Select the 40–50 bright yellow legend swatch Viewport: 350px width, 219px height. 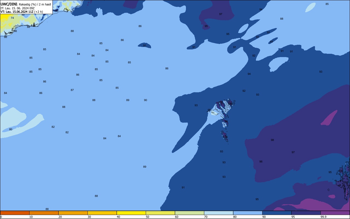tap(131, 213)
